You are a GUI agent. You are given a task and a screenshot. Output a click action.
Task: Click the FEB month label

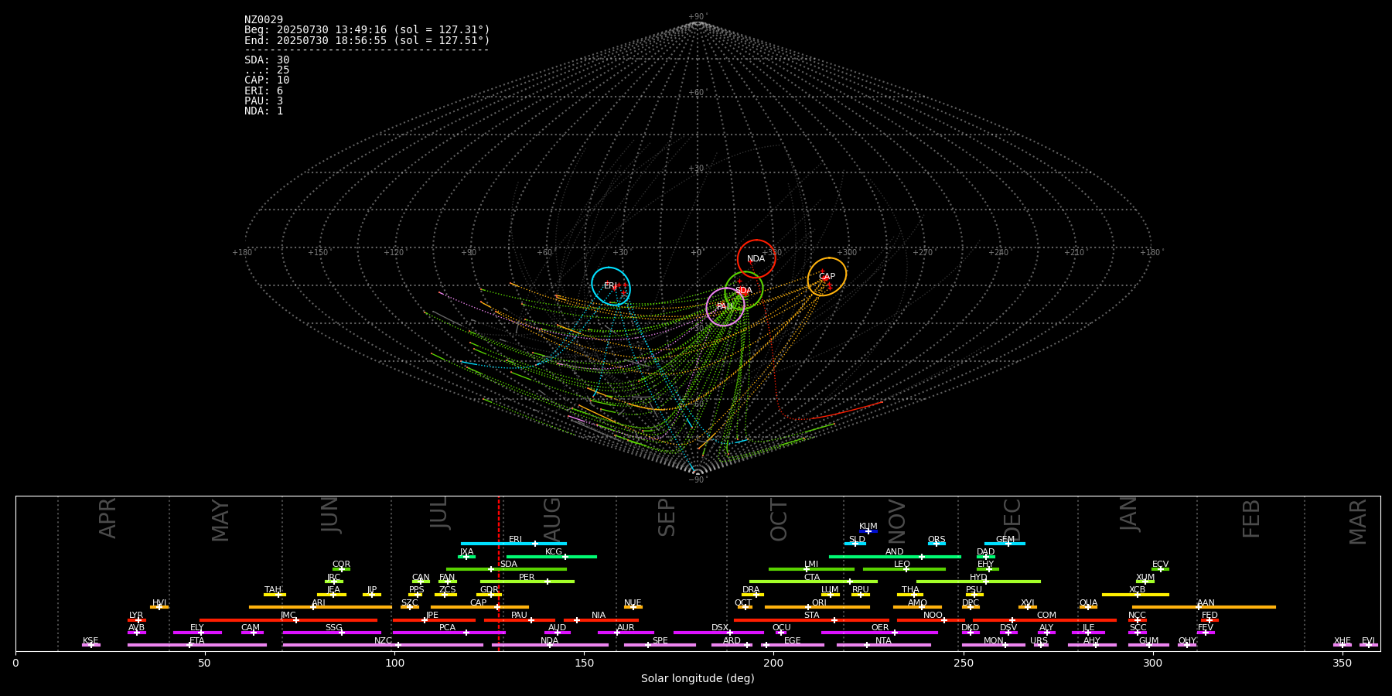click(1250, 518)
